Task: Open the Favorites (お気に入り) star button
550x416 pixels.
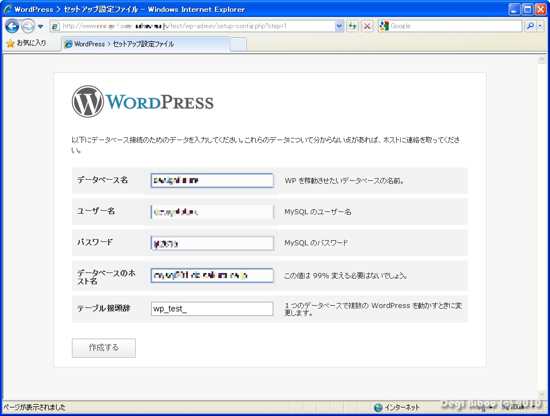Action: tap(26, 43)
